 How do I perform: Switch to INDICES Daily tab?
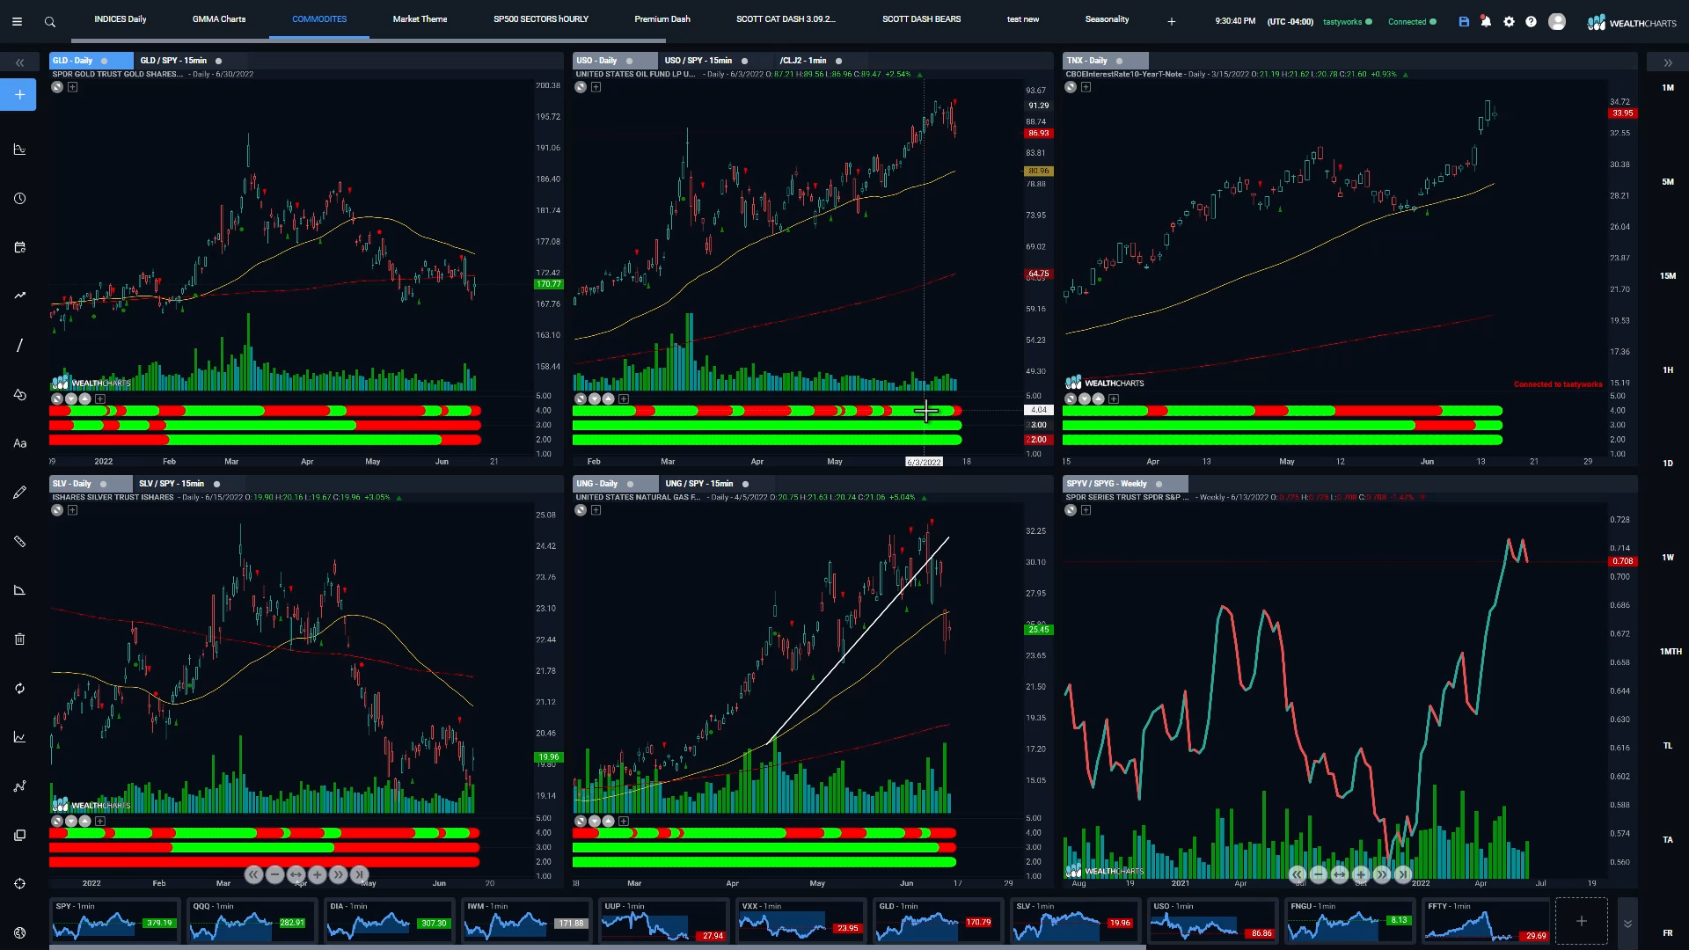point(121,19)
